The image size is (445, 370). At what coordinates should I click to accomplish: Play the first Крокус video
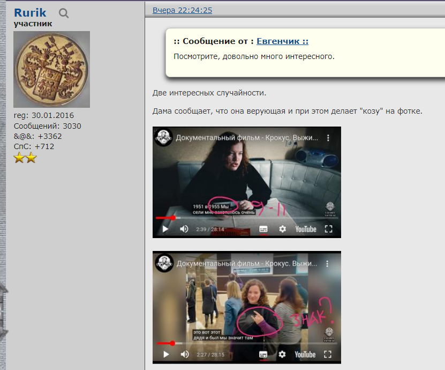pos(165,229)
